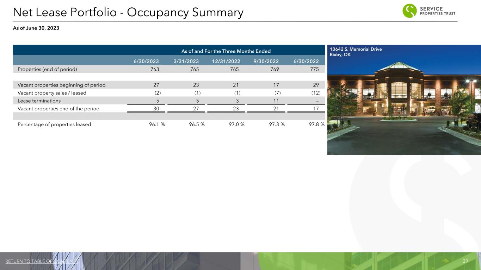The width and height of the screenshot is (481, 270).
Task: Click the Lease terminations row label
Action: [x=39, y=101]
